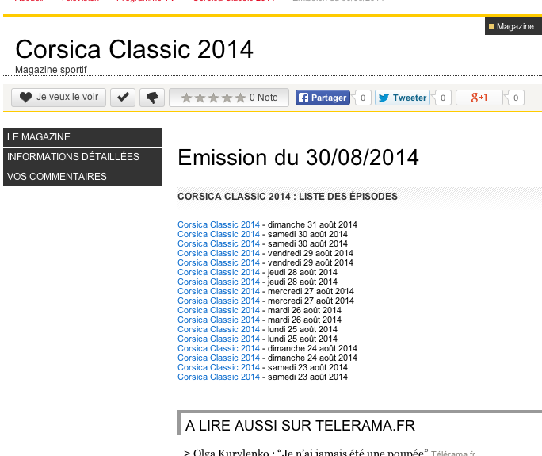Click the Facebook share count bubble
The height and width of the screenshot is (456, 542).
pos(363,98)
